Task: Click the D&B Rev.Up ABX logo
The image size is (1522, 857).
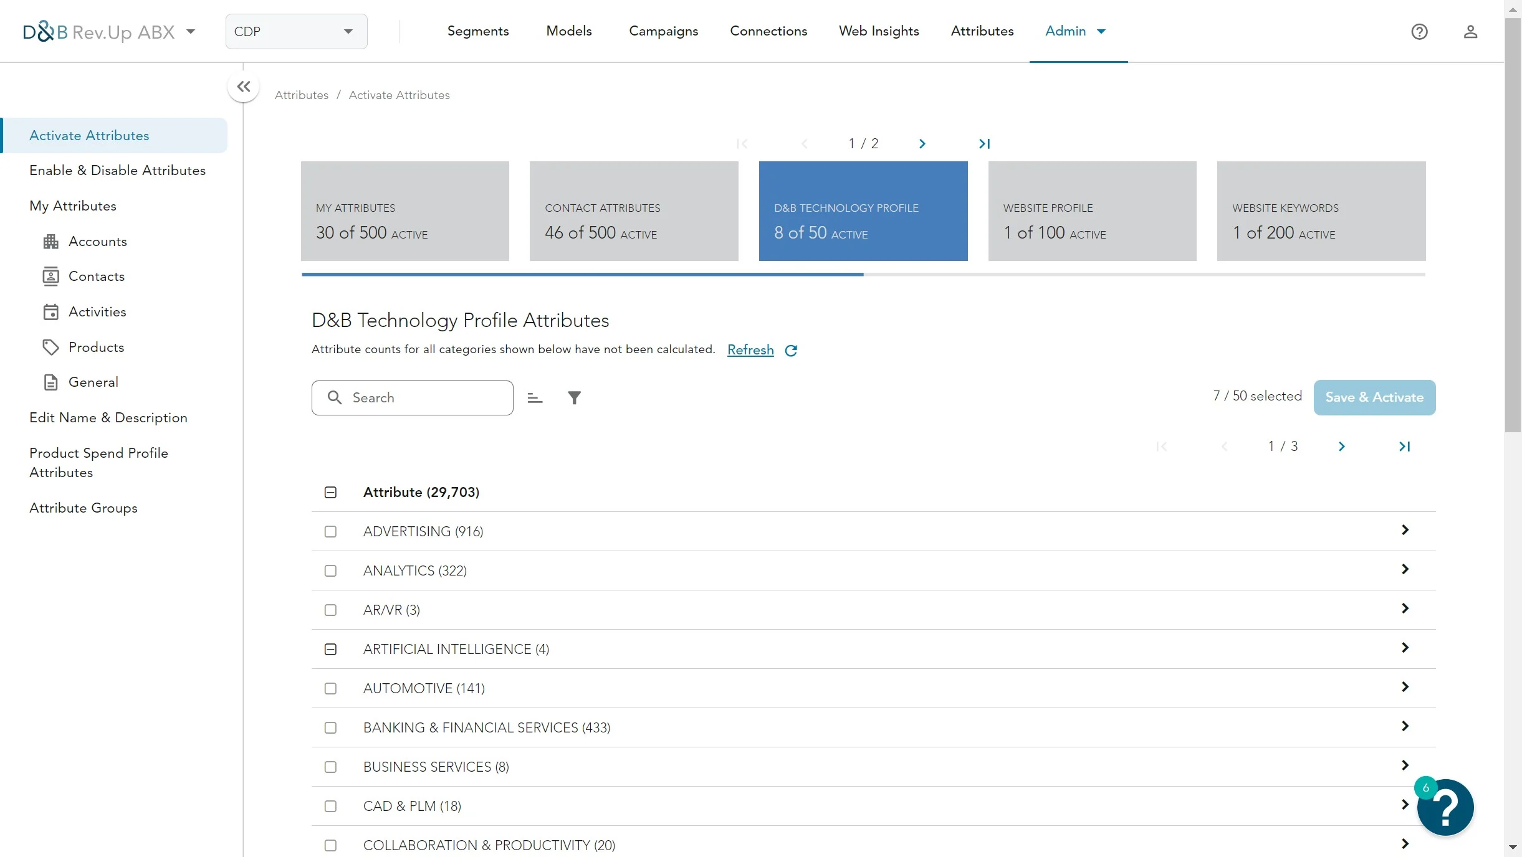Action: coord(98,32)
